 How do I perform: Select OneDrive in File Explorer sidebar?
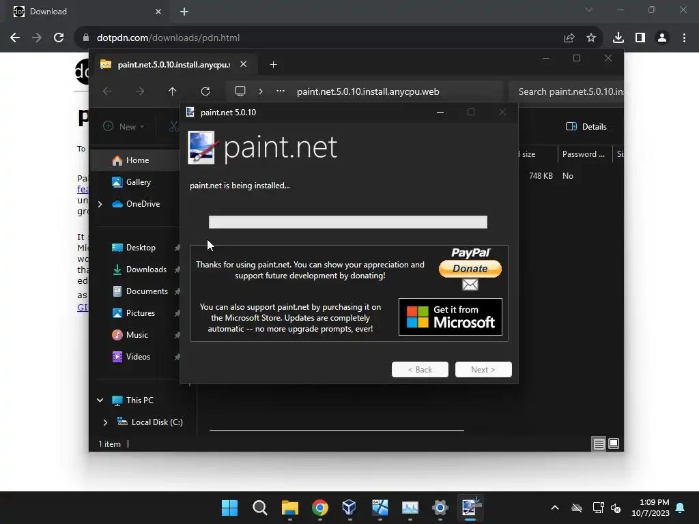[x=136, y=203]
